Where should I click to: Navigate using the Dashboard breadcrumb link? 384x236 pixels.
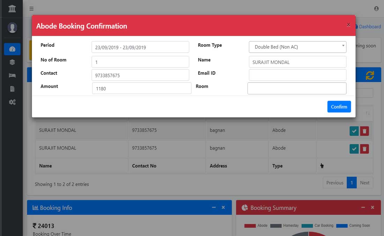[x=370, y=27]
